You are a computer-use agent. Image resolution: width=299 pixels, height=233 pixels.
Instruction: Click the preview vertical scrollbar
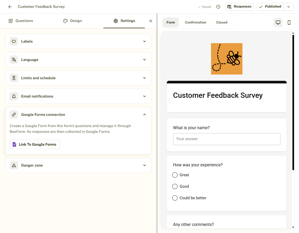point(293,103)
